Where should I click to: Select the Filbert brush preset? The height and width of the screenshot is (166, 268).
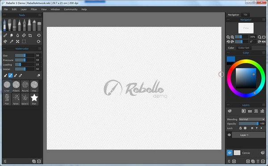pyautogui.click(x=16, y=86)
